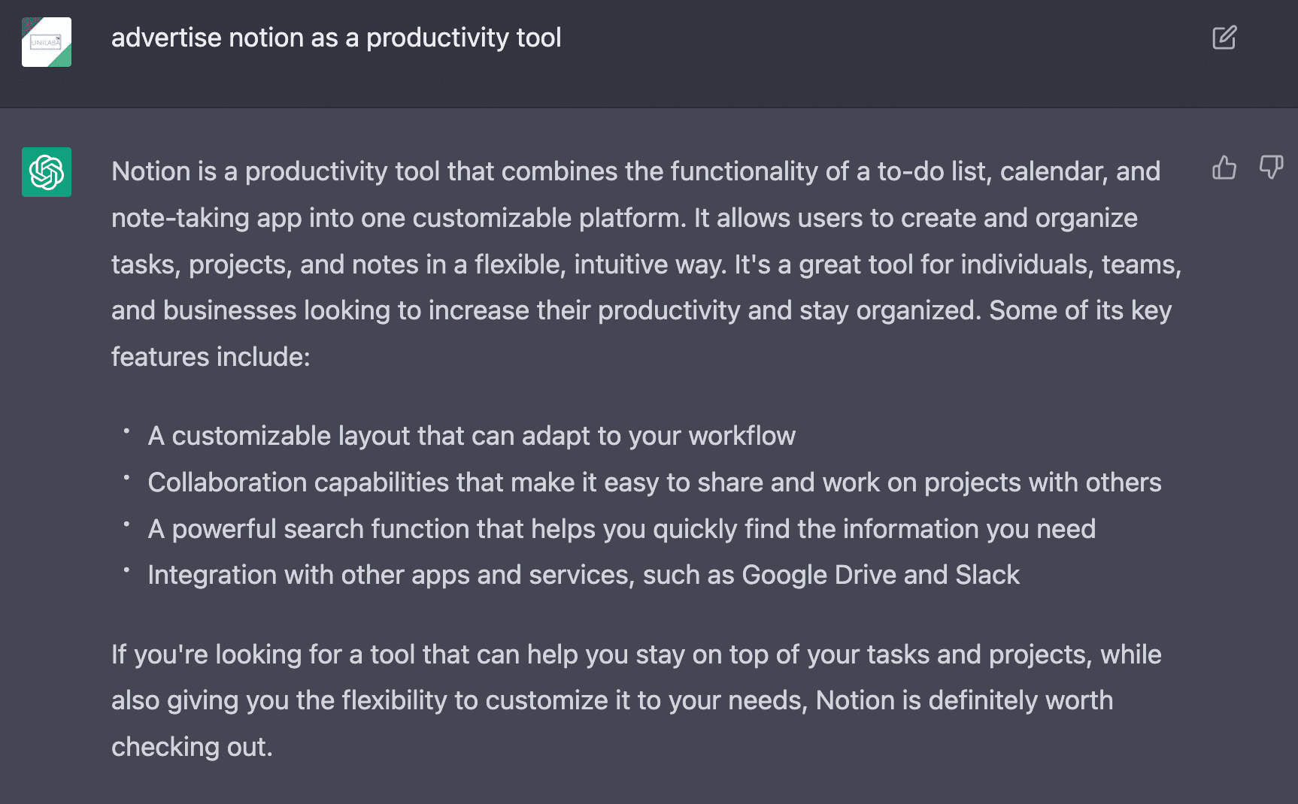Viewport: 1298px width, 804px height.
Task: Click the bullet dot before "A customizable layout"
Action: tap(127, 431)
